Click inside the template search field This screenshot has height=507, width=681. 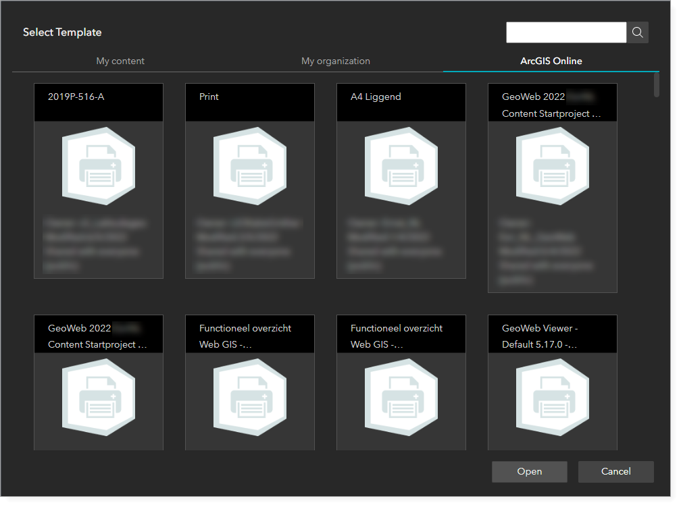[x=566, y=32]
